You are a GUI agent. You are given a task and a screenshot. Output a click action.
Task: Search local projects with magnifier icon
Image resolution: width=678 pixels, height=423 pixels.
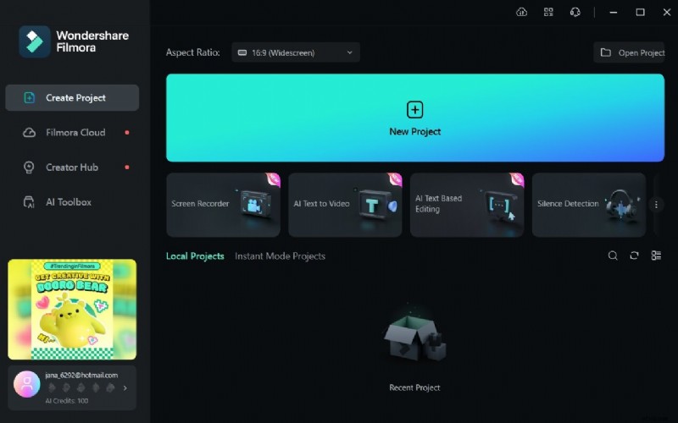tap(613, 255)
